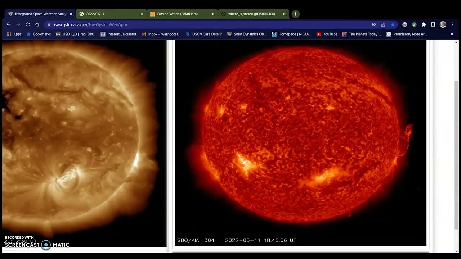Screen dimensions: 461x259
Task: Open the Chrome three-dot menu
Action: click(x=452, y=24)
